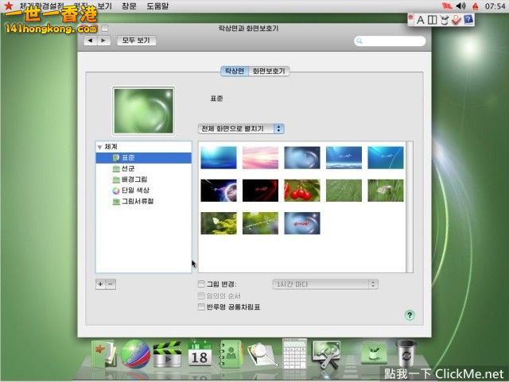The image size is (509, 382).
Task: Choose the blue swirl with red script wallpaper
Action: (x=302, y=223)
